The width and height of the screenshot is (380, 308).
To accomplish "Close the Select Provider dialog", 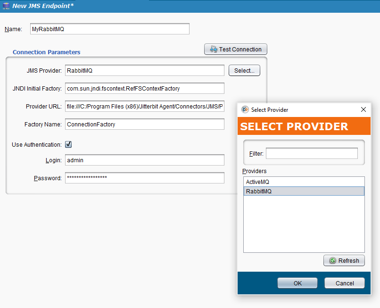I will (363, 109).
